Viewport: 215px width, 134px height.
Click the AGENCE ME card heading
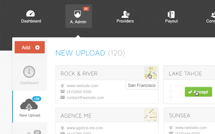77,116
